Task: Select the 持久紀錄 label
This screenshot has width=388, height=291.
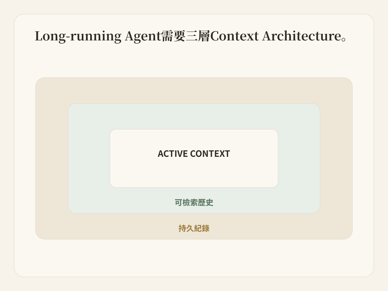Action: coord(194,228)
